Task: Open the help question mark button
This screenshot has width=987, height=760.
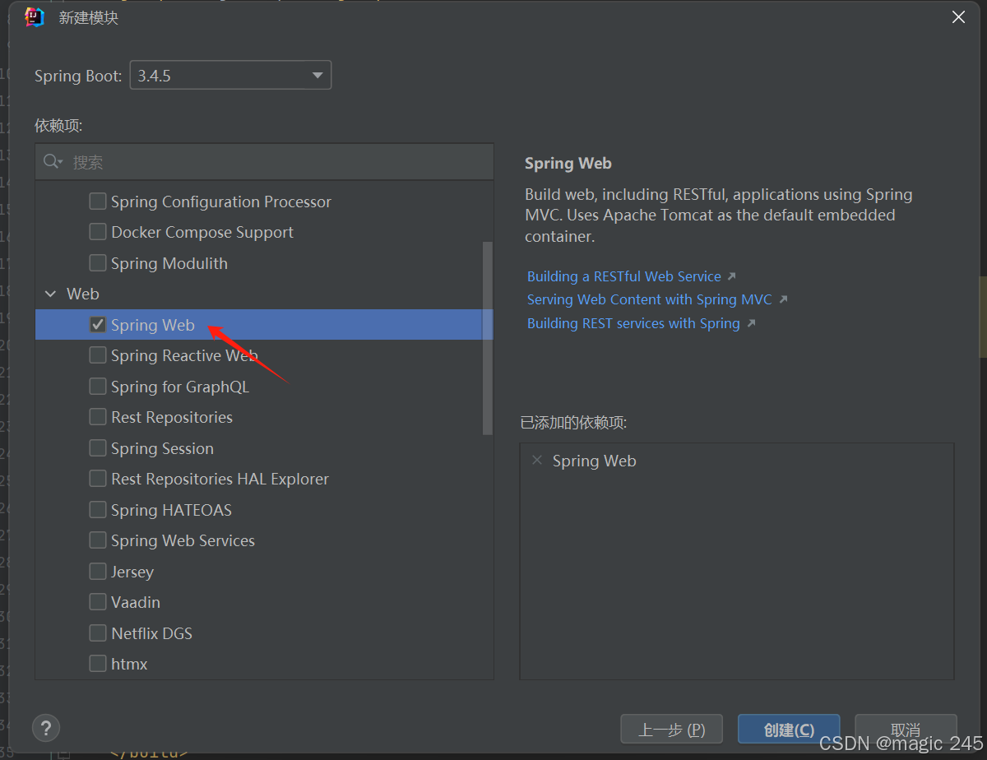Action: (46, 728)
